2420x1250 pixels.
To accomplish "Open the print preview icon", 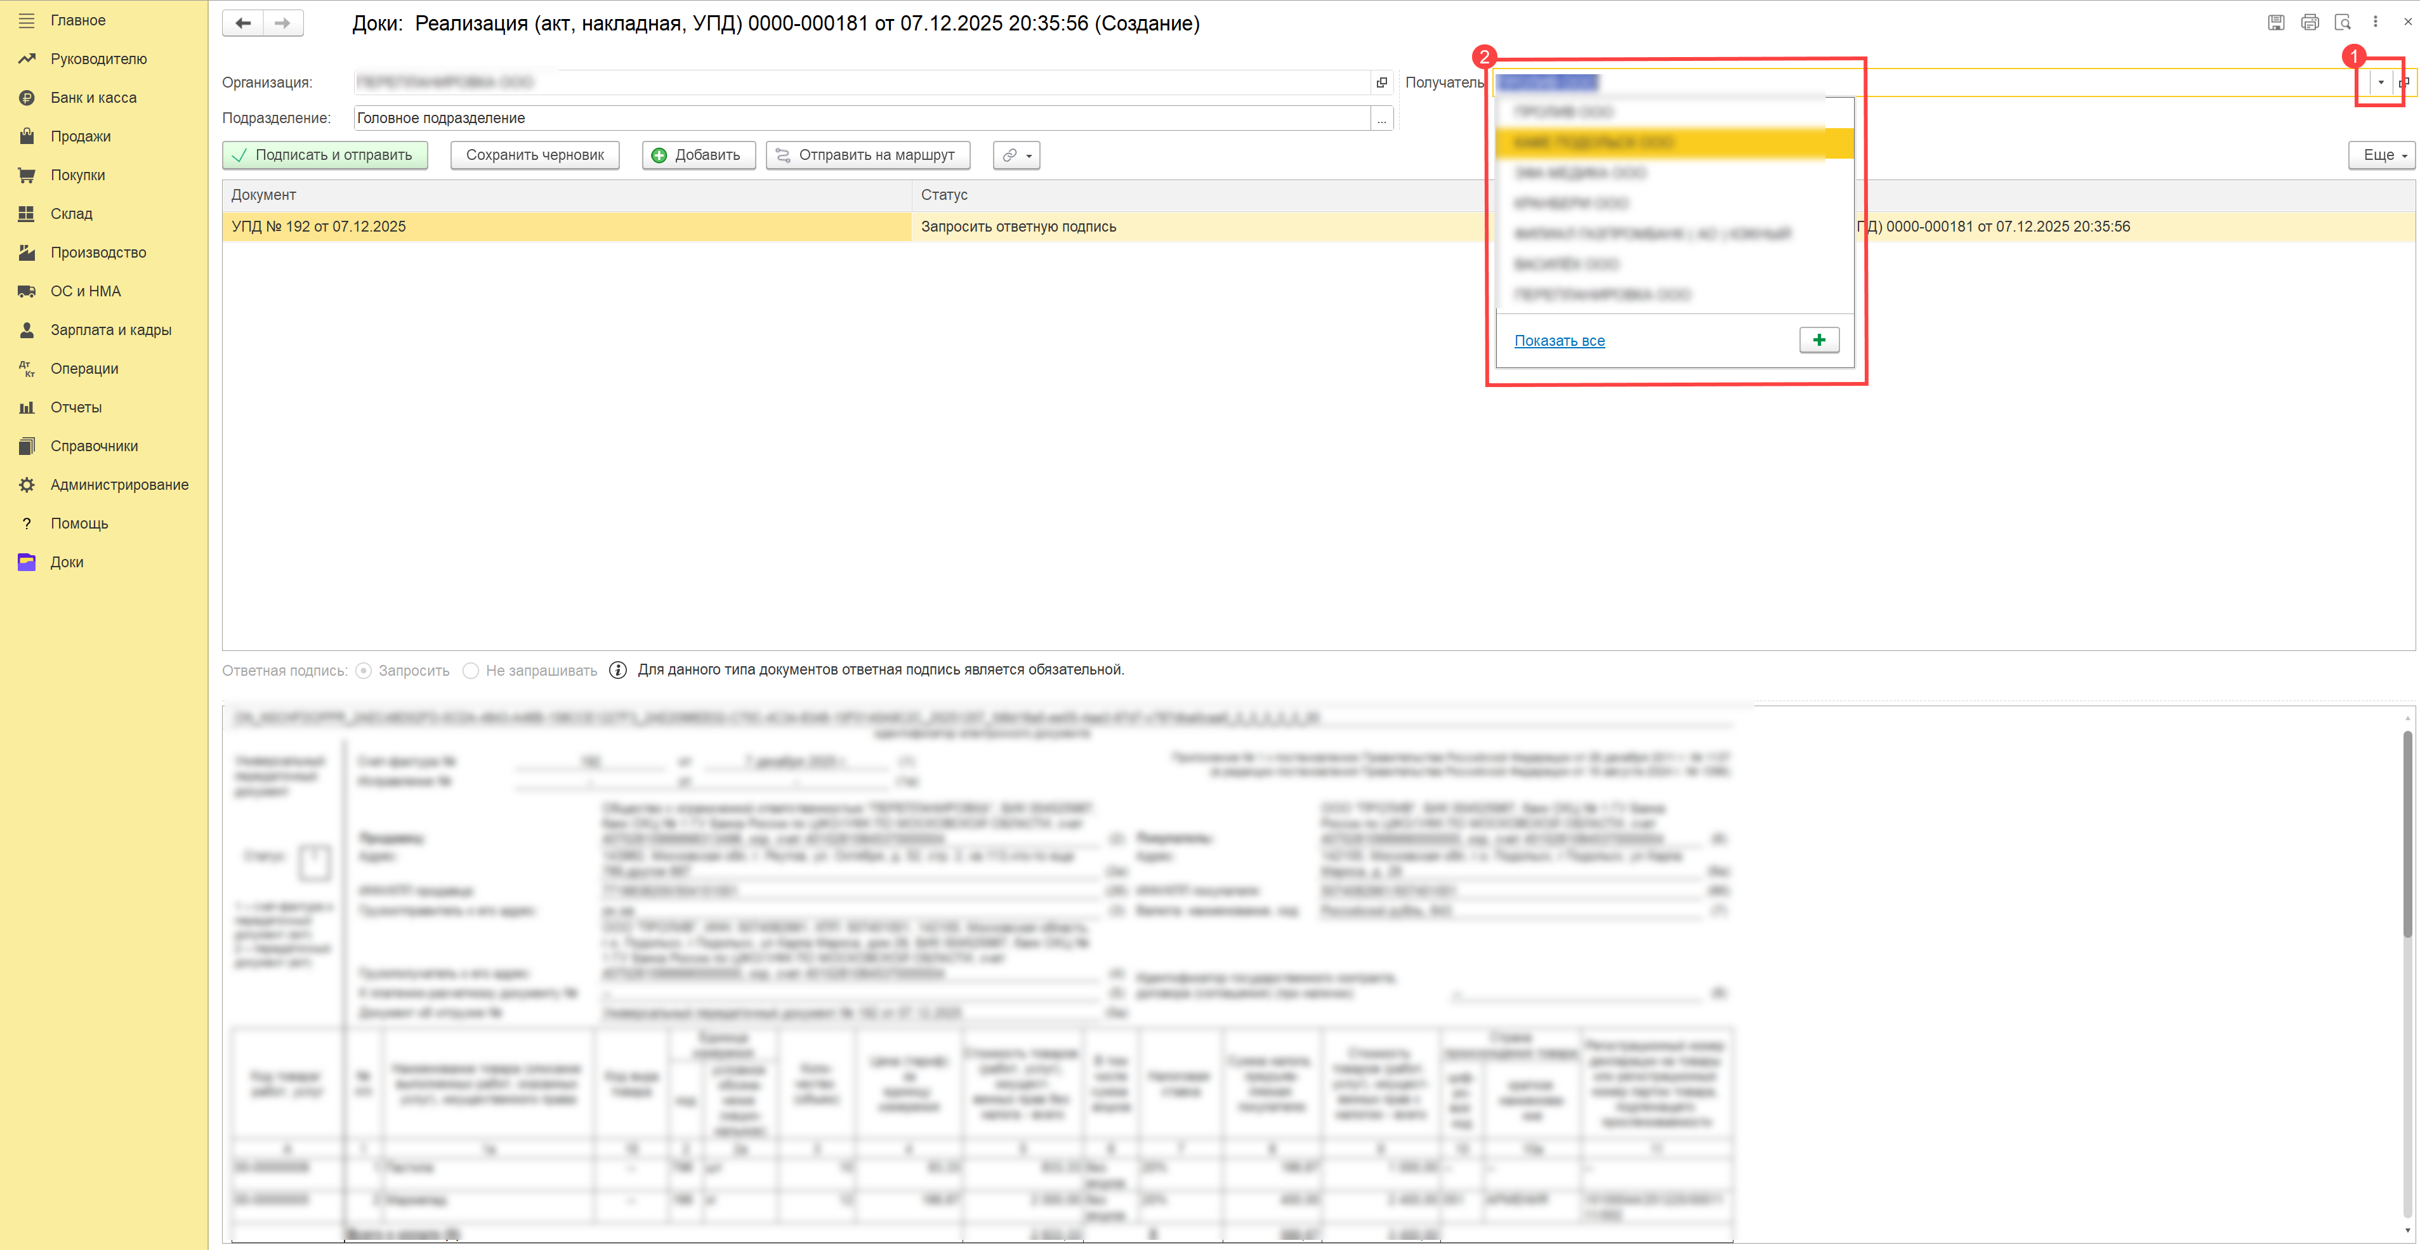I will (x=2342, y=23).
